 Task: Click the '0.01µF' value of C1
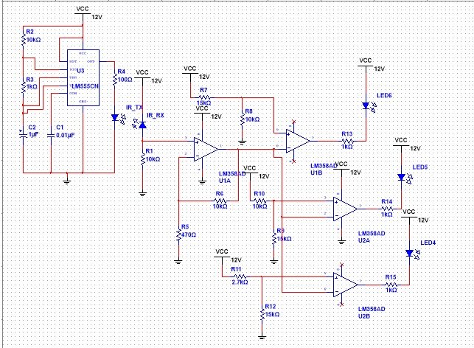[x=66, y=135]
